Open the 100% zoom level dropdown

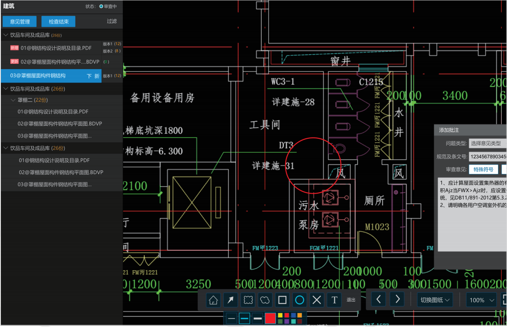(x=481, y=300)
